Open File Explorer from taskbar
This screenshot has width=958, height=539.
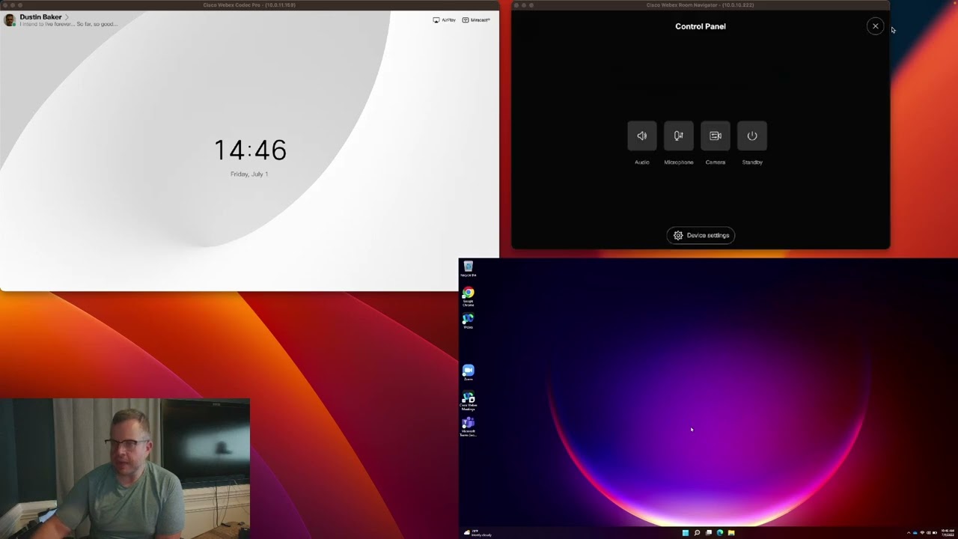pos(731,533)
